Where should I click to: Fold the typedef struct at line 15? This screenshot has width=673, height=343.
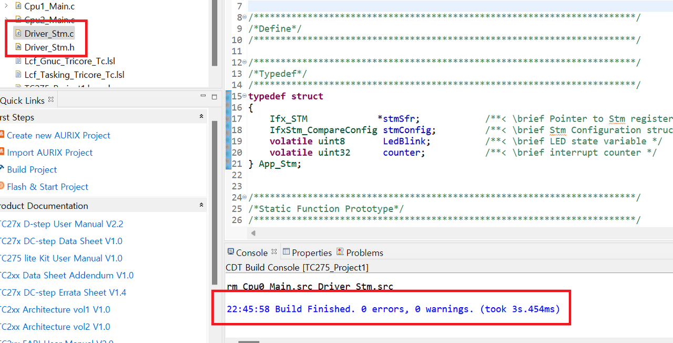tap(245, 96)
